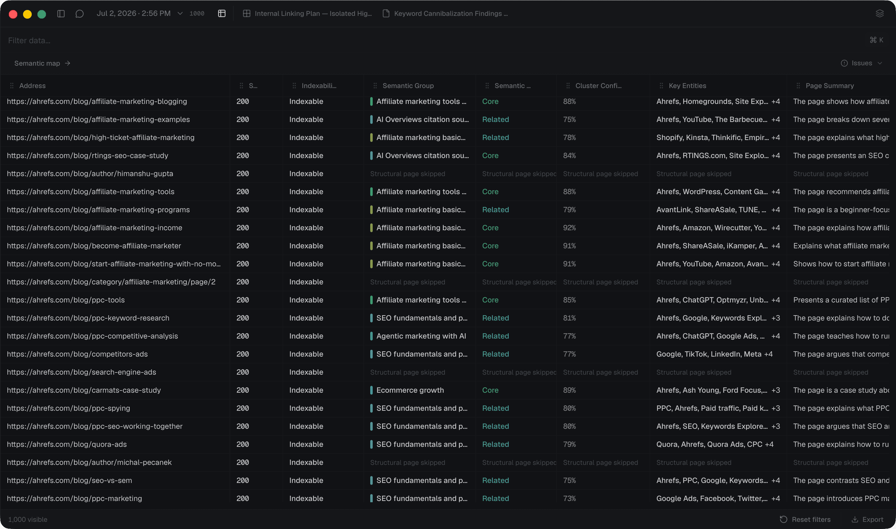The image size is (896, 529).
Task: Toggle the sidebar panel icon
Action: click(61, 14)
